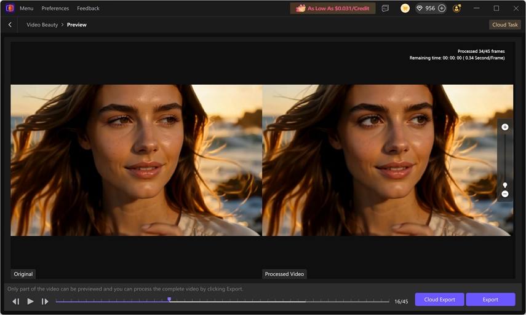The height and width of the screenshot is (315, 526).
Task: Click the frame timeline track
Action: (223, 301)
